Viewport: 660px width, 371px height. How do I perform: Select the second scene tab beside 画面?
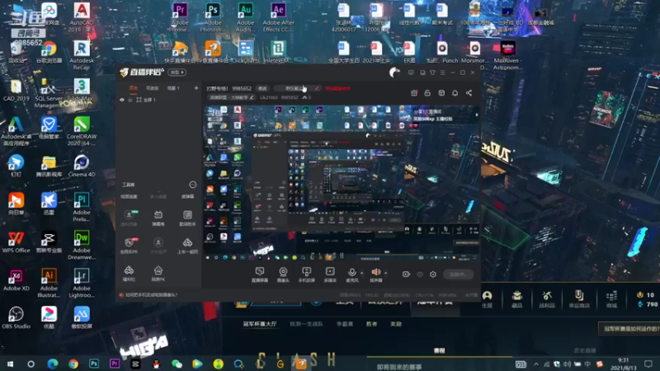[152, 88]
